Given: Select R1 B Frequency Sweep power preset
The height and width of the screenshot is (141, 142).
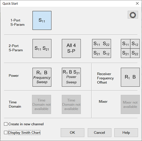Looking at the screenshot, I should click(x=42, y=77).
